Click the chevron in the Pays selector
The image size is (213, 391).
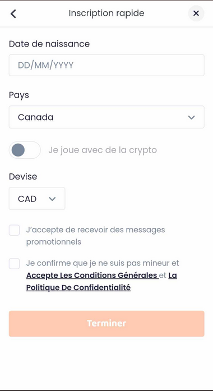point(191,117)
